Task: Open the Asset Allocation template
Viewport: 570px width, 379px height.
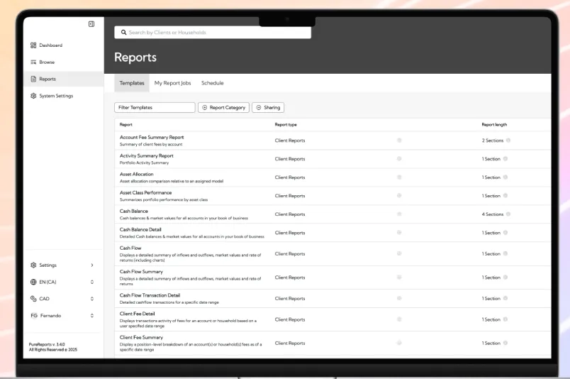Action: click(136, 175)
